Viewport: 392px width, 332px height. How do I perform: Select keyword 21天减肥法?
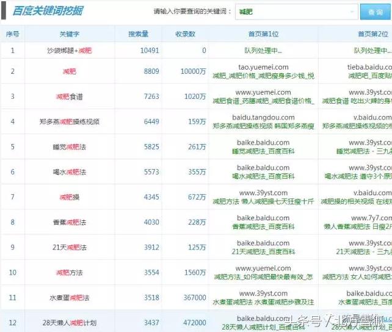click(70, 247)
